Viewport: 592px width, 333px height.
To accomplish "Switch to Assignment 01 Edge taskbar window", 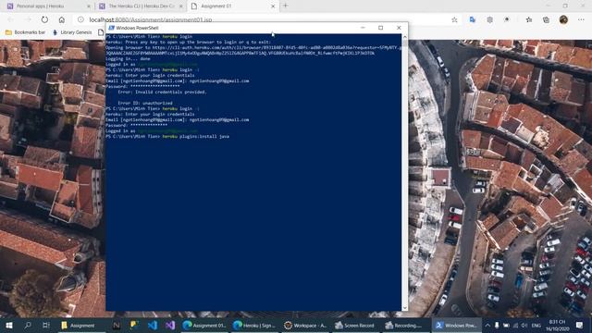I will pos(204,325).
